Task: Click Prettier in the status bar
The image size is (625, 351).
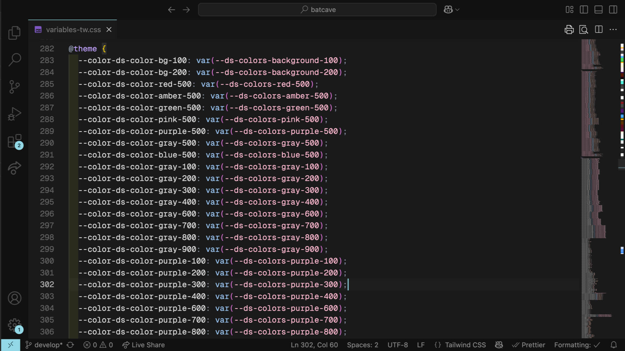Action: coord(528,345)
